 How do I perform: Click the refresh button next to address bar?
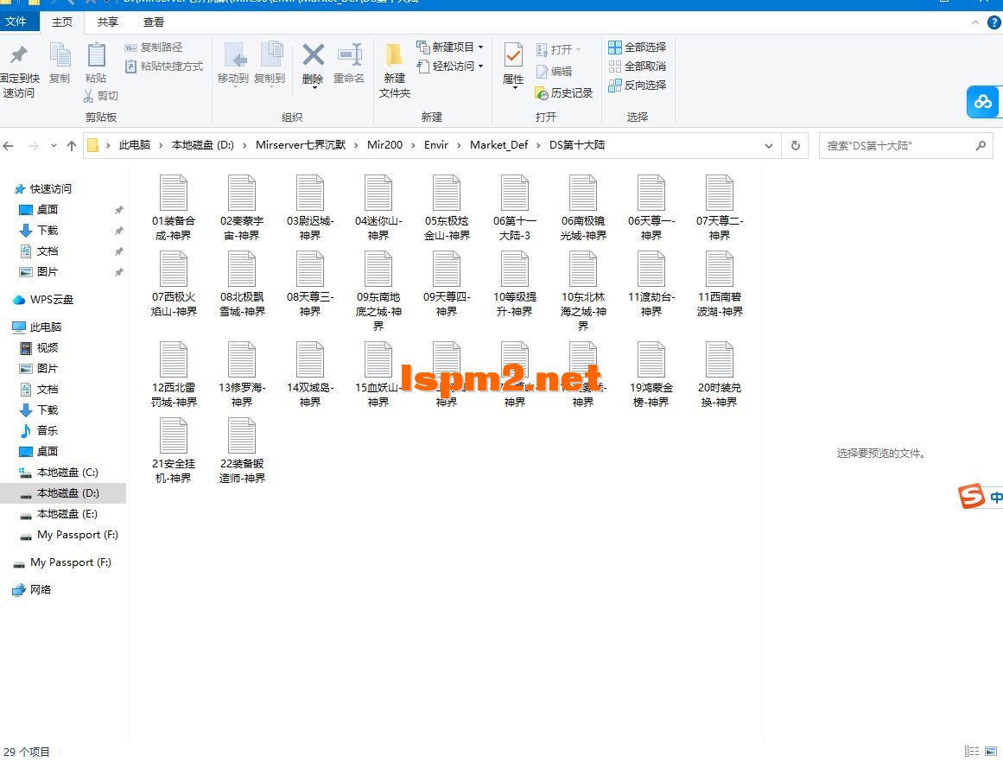[795, 145]
